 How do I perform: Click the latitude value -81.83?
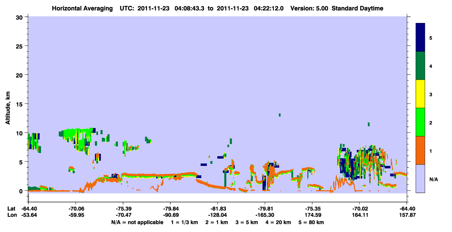point(218,209)
